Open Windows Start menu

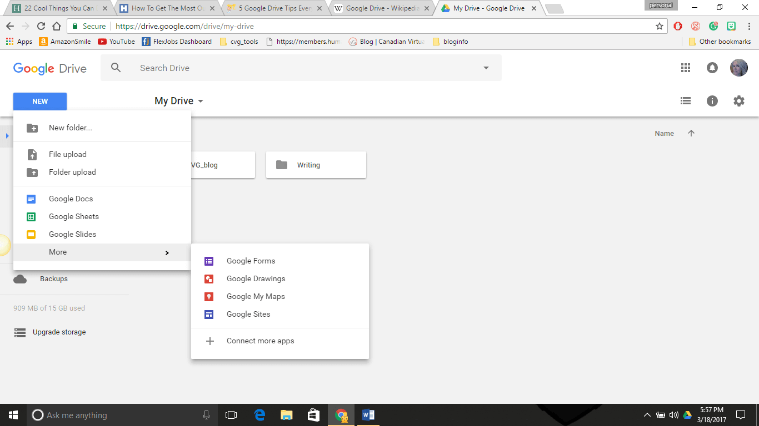pos(13,415)
